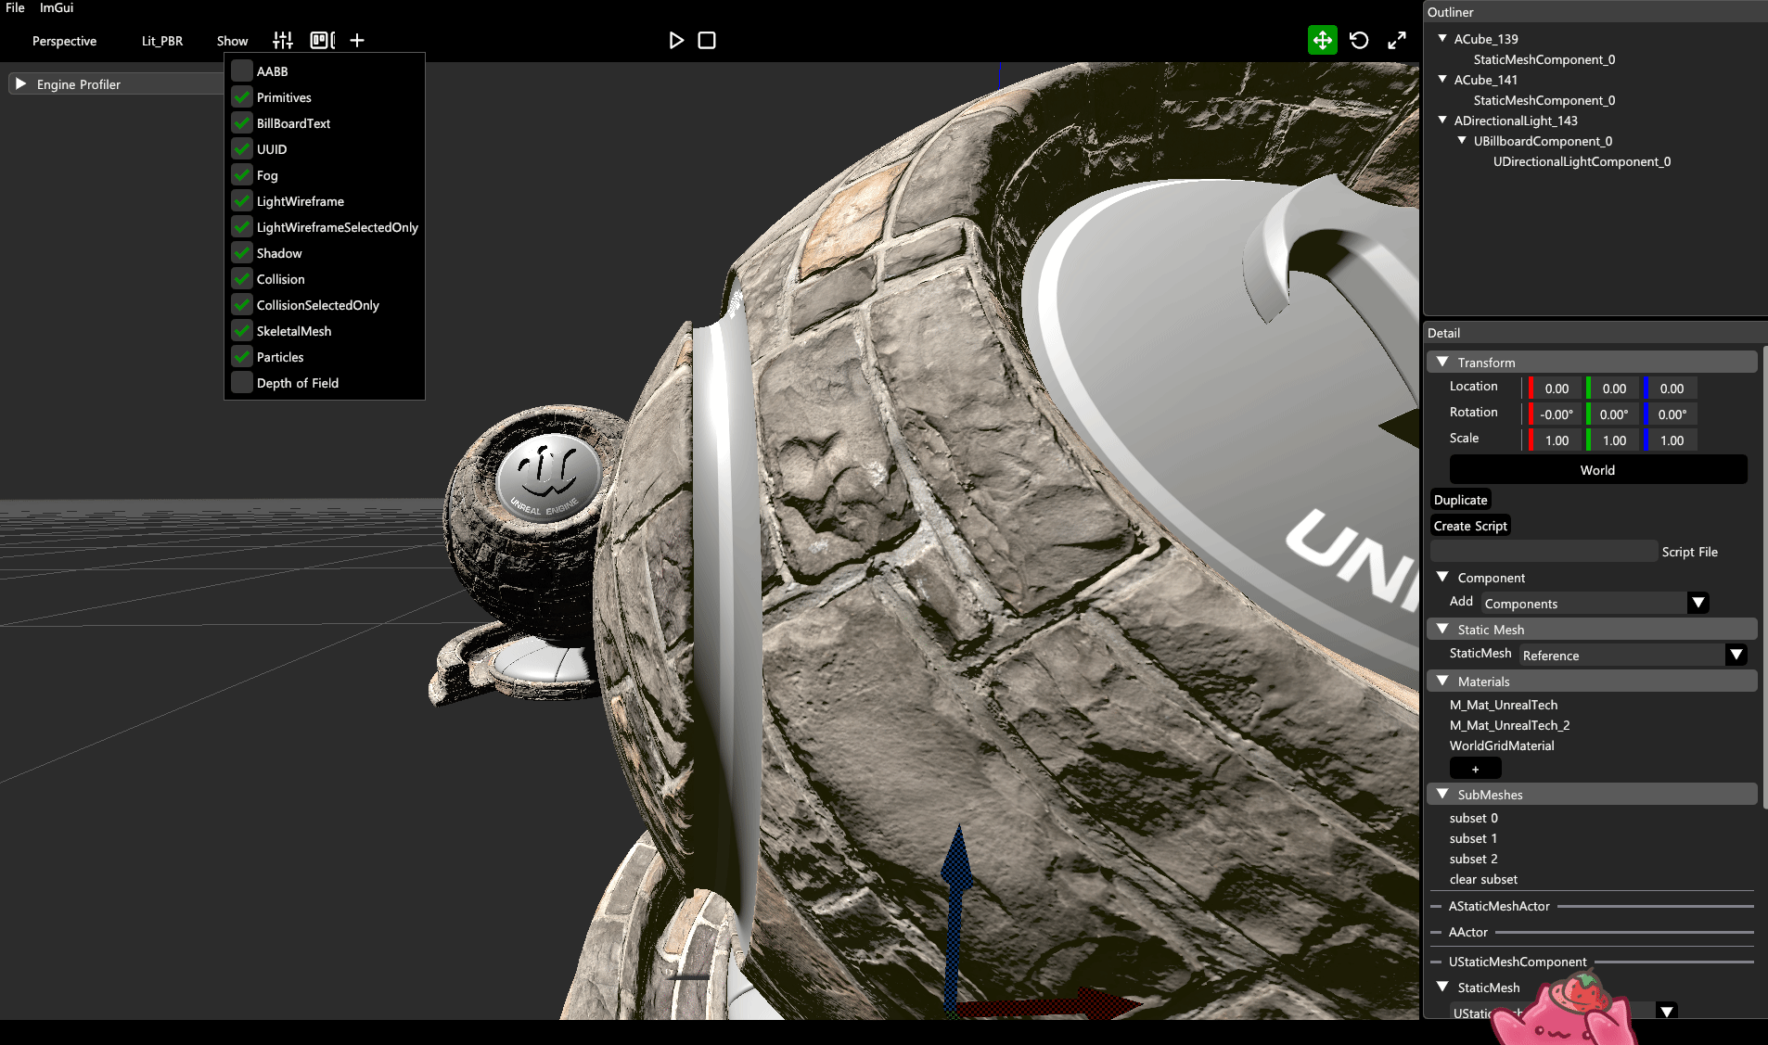The width and height of the screenshot is (1768, 1045).
Task: Select subset 1 in SubMeshes
Action: coord(1474,838)
